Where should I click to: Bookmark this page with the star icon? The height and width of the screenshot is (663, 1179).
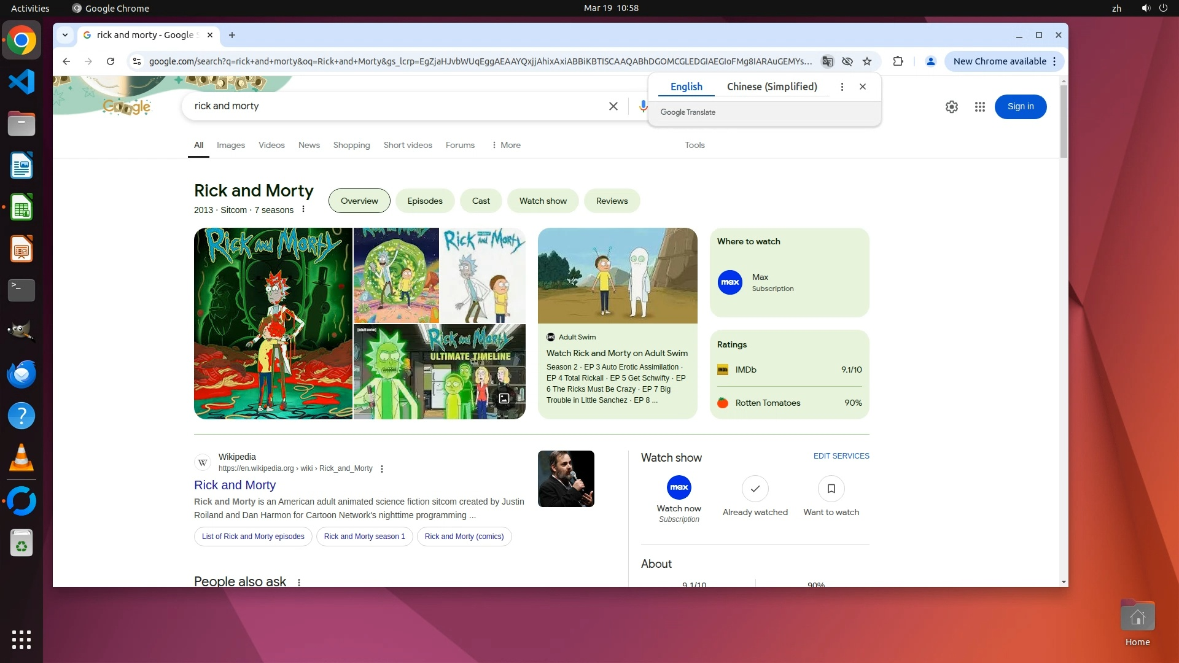pyautogui.click(x=867, y=61)
